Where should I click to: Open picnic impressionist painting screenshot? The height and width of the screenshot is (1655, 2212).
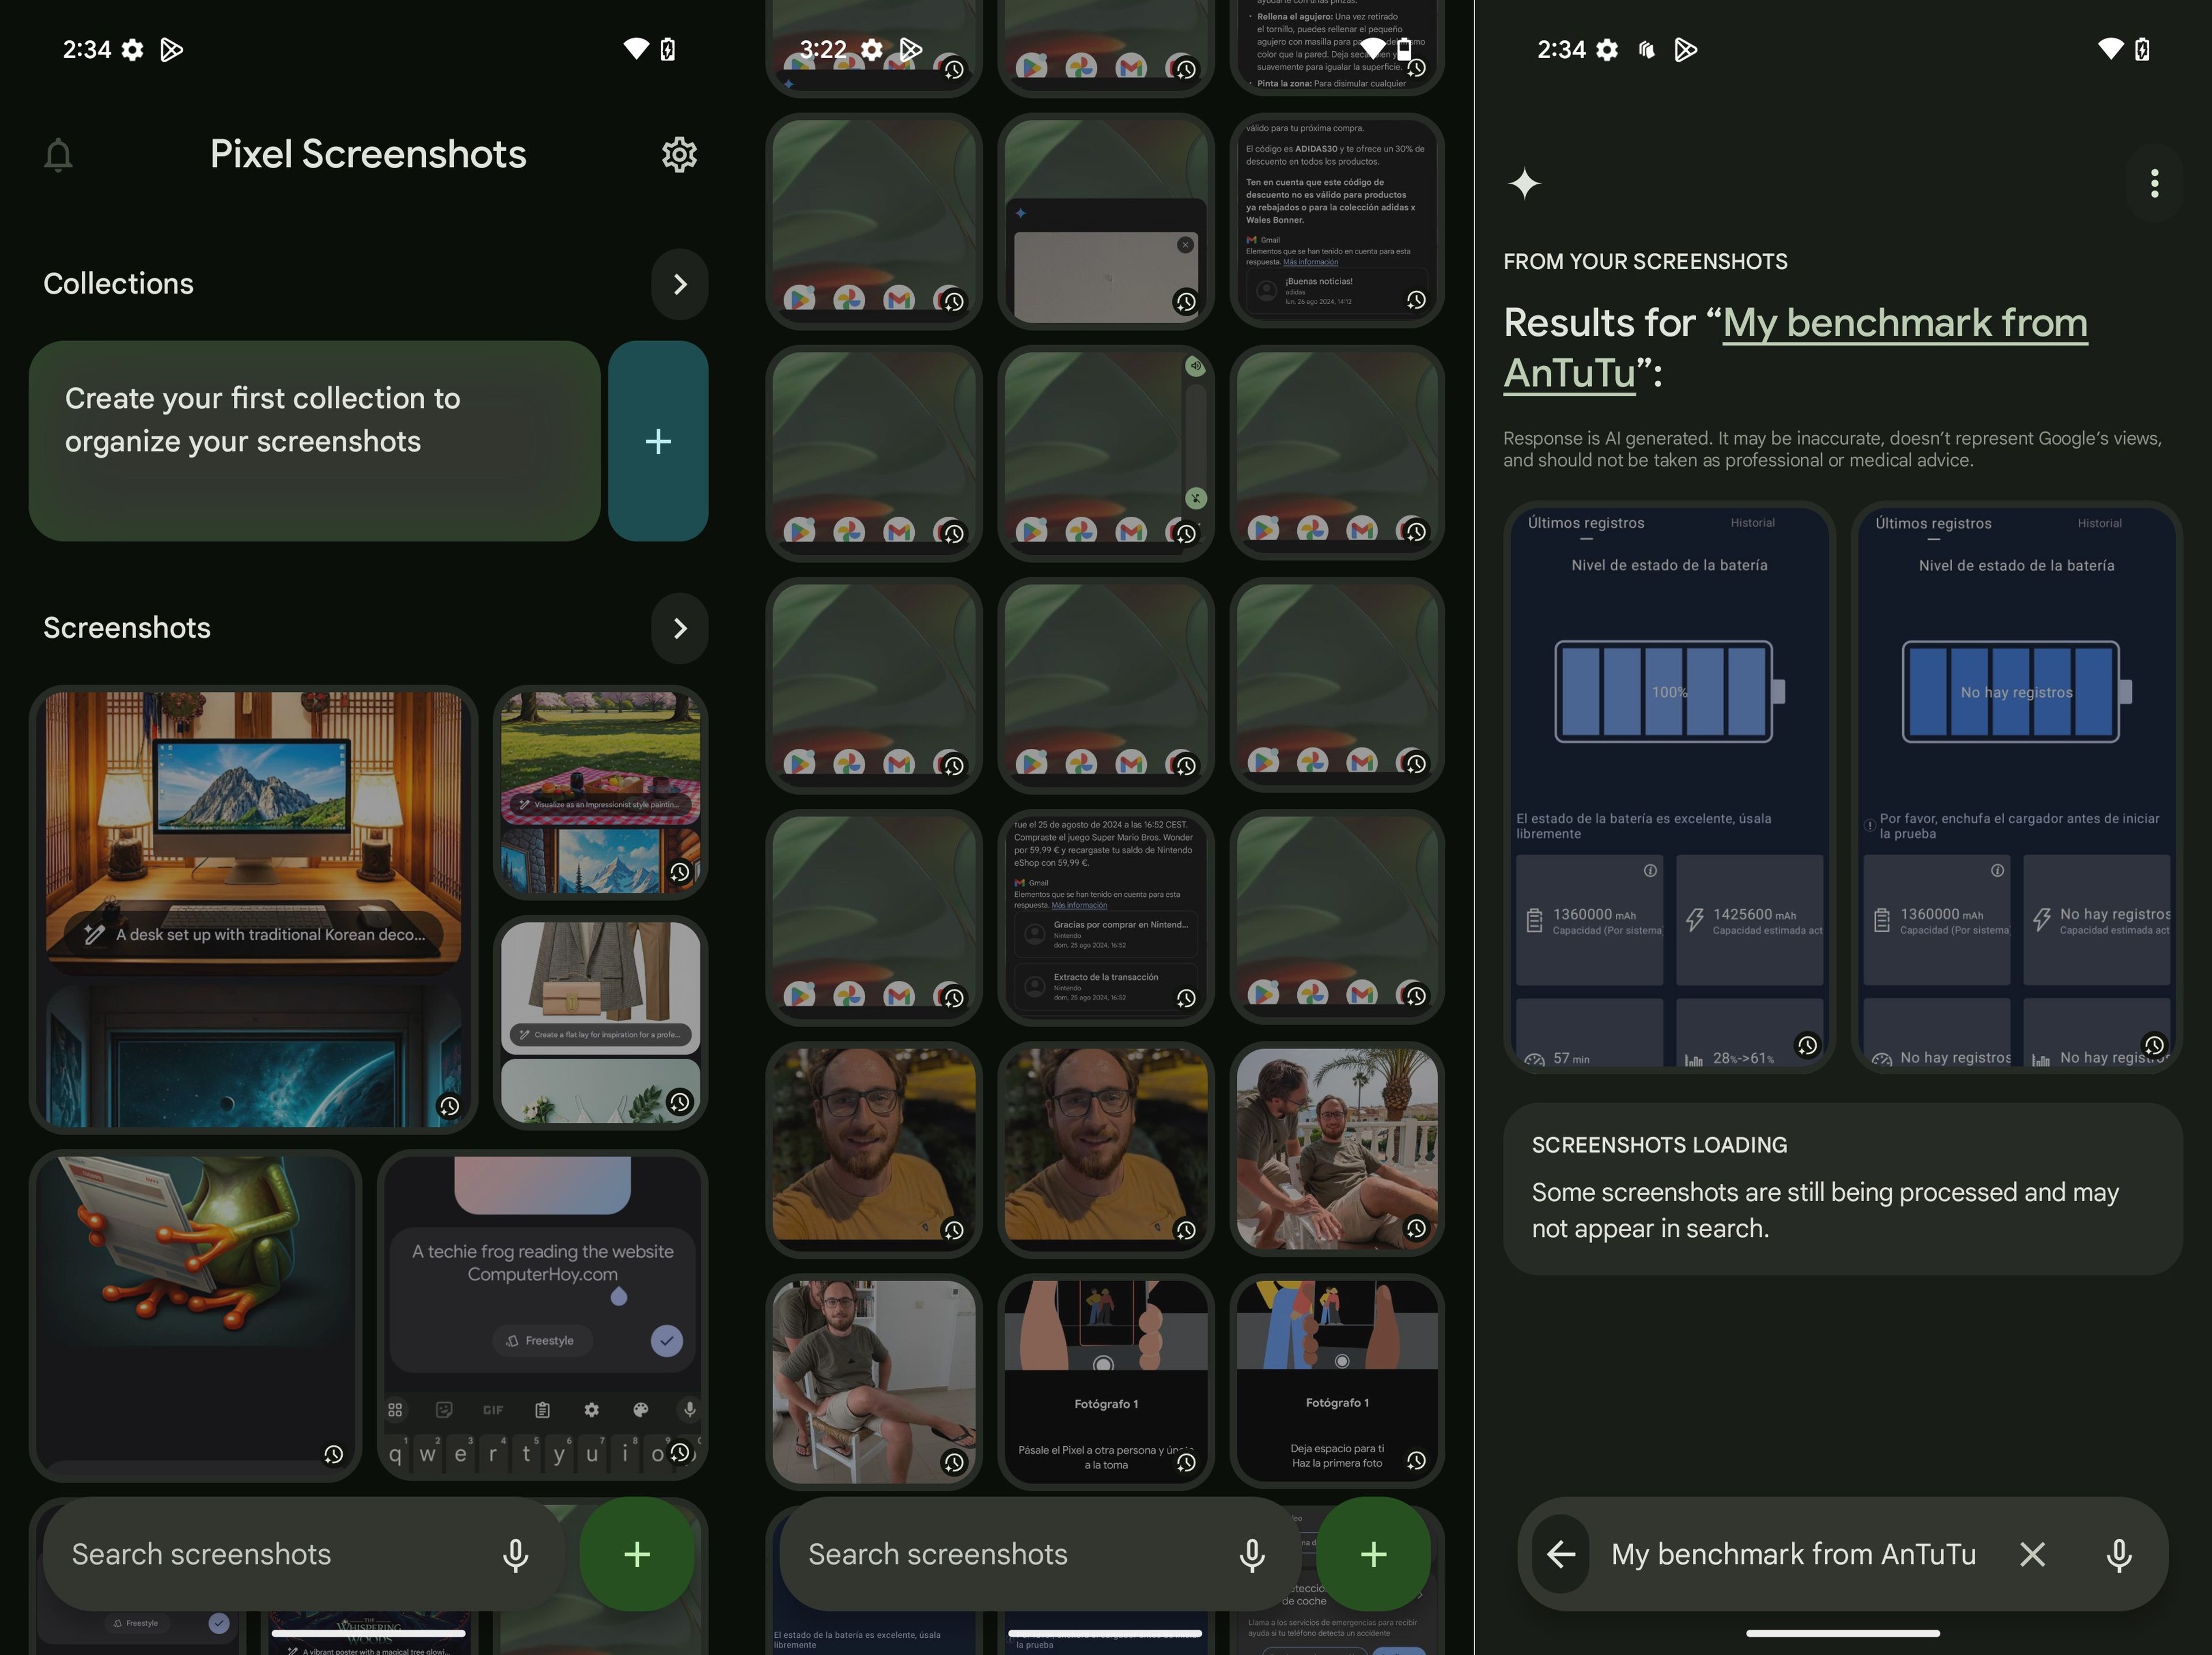600,792
